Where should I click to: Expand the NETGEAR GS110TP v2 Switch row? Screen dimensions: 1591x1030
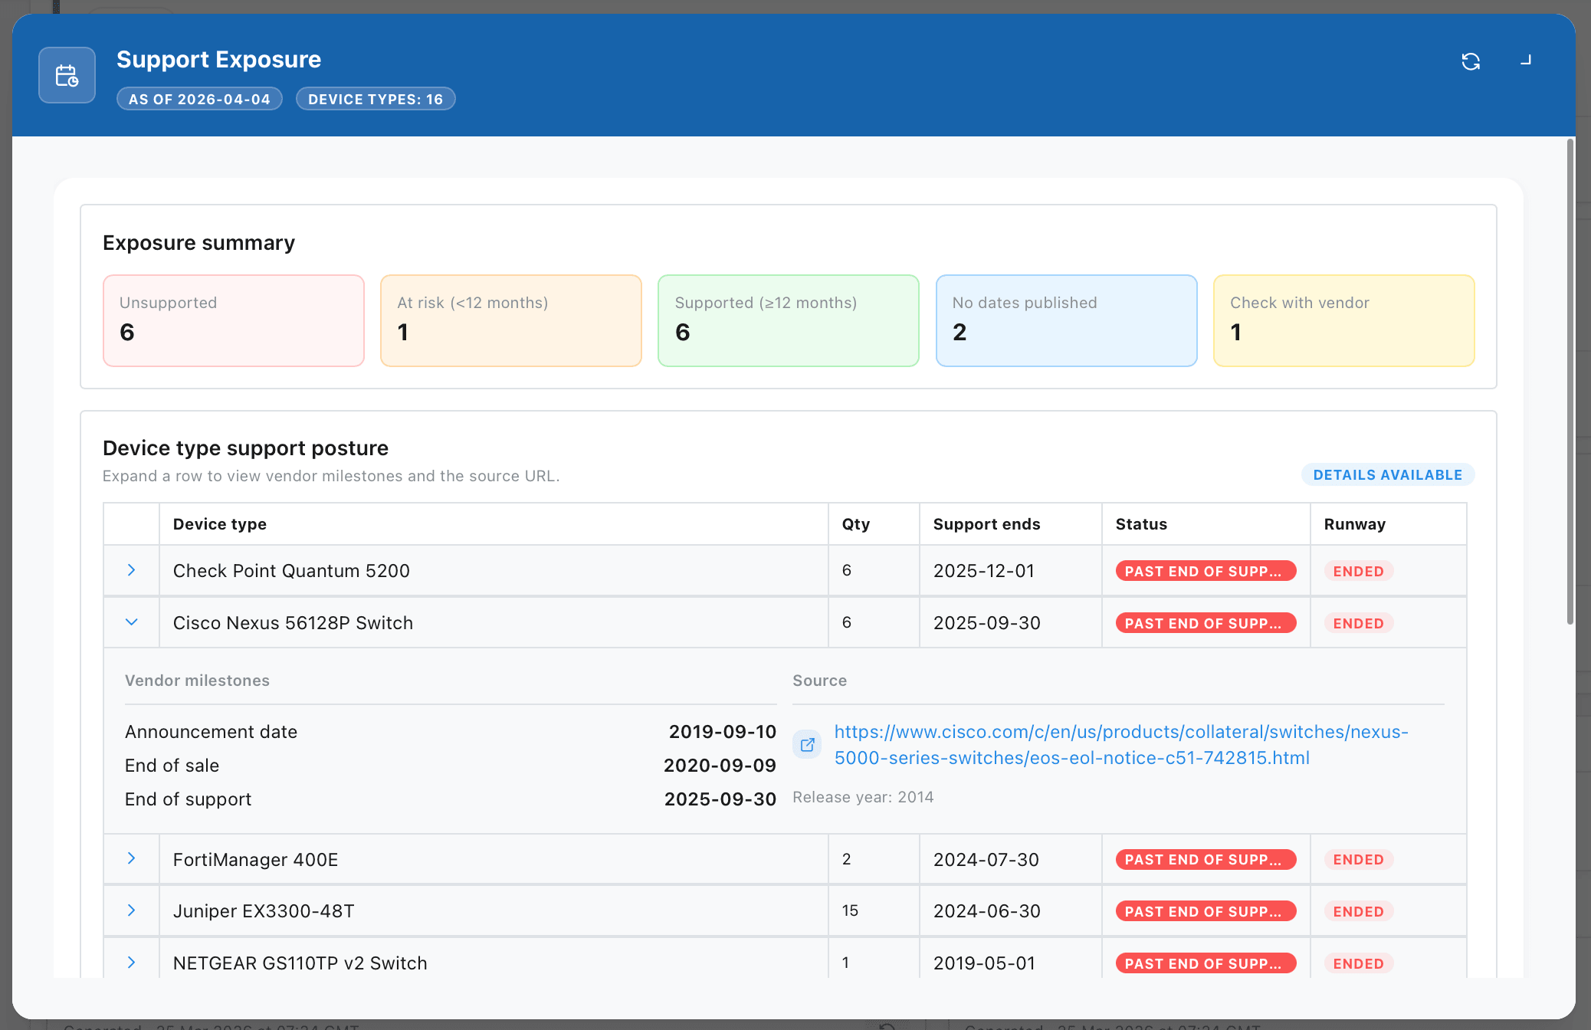pyautogui.click(x=131, y=963)
